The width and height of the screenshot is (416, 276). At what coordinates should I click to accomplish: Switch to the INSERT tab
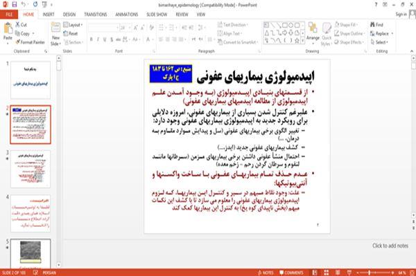[49, 15]
